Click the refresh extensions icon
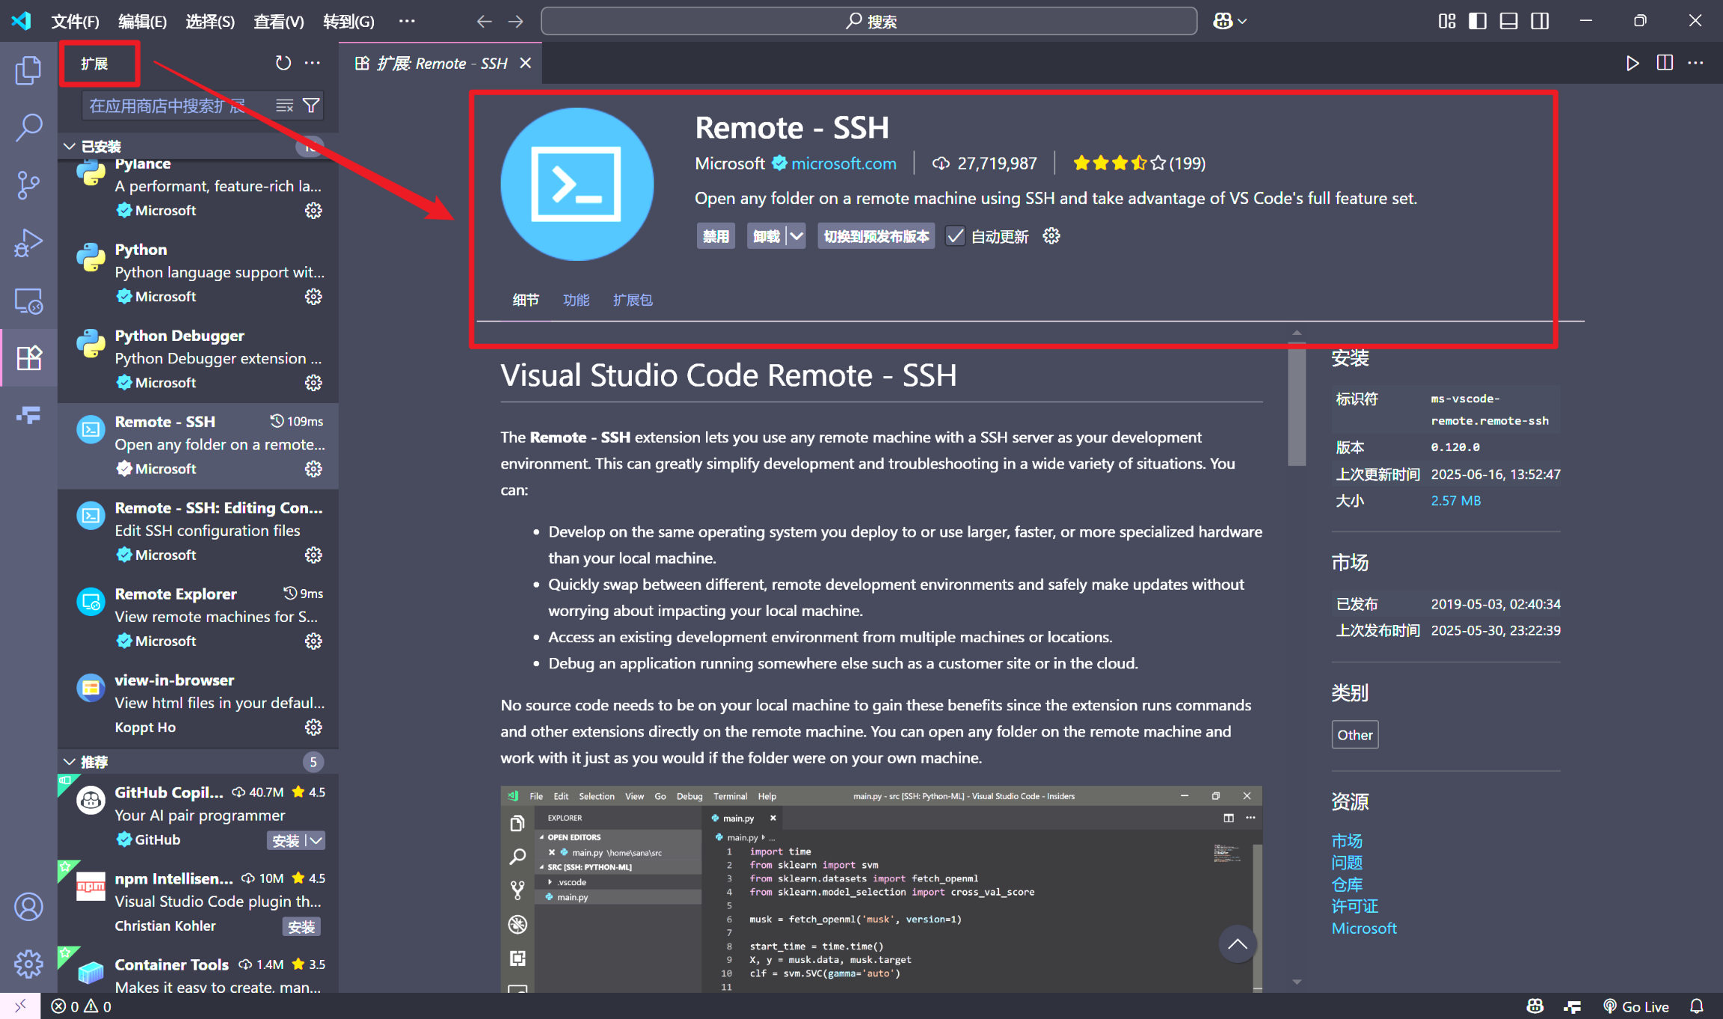This screenshot has height=1019, width=1723. pyautogui.click(x=283, y=64)
